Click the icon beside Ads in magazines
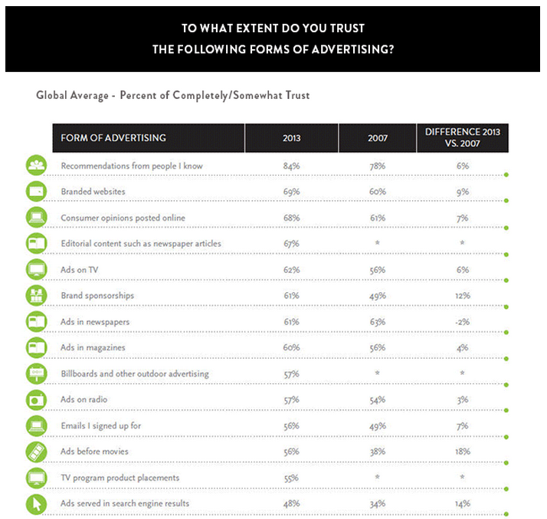 tap(37, 347)
